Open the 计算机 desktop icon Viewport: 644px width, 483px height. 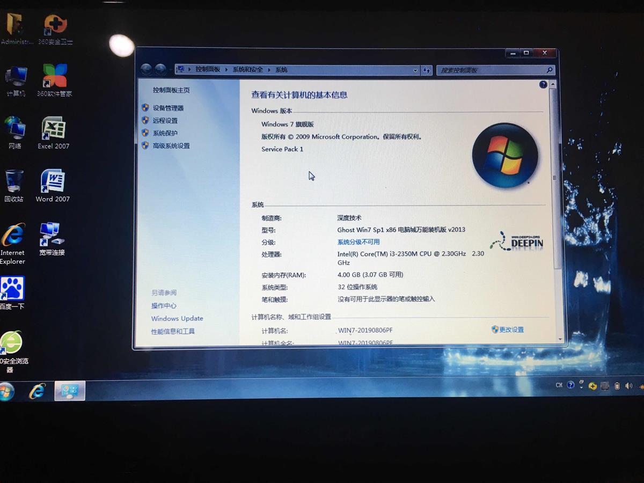16,82
